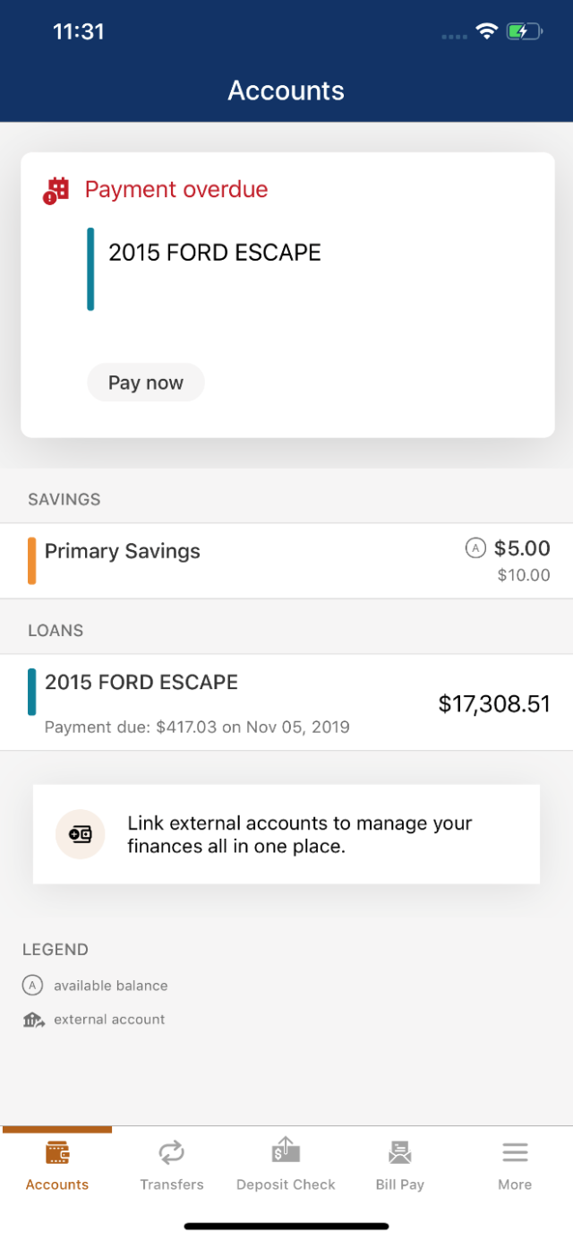Select the Accounts wallet icon
This screenshot has height=1241, width=573.
[x=56, y=1151]
